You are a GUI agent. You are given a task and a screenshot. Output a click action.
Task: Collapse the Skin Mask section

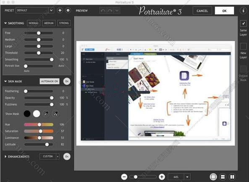pyautogui.click(x=5, y=81)
